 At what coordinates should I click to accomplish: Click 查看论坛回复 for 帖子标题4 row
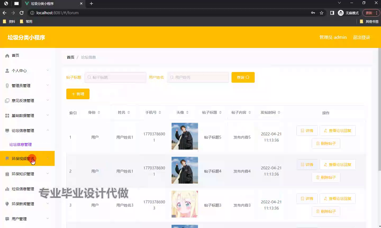(x=338, y=165)
